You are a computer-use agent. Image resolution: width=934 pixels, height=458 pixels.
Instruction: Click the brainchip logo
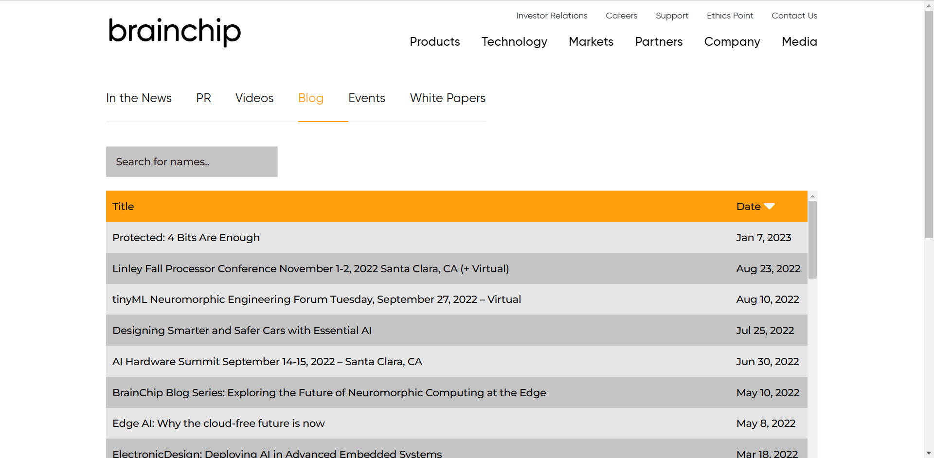pyautogui.click(x=174, y=32)
